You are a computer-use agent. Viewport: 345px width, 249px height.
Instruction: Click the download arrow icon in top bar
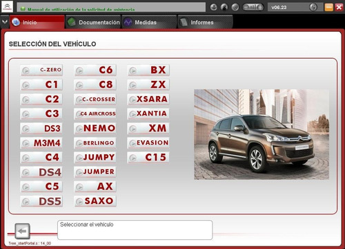(x=214, y=7)
